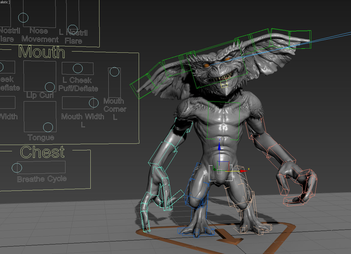Click the 'Chest' panel heading text
This screenshot has width=351, height=254.
42,152
